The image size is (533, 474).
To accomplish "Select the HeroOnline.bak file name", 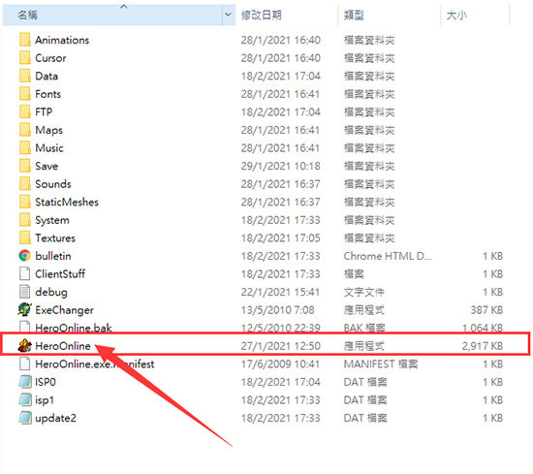I will (74, 328).
